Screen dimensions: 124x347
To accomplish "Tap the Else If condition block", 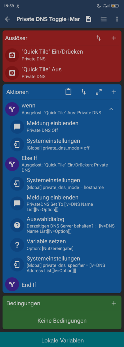I will (x=62, y=164).
